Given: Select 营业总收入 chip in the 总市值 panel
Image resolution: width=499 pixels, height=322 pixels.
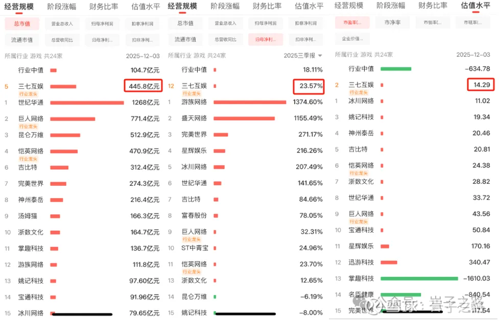Looking at the screenshot, I should pyautogui.click(x=62, y=23).
